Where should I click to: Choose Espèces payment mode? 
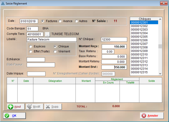click(x=31, y=47)
